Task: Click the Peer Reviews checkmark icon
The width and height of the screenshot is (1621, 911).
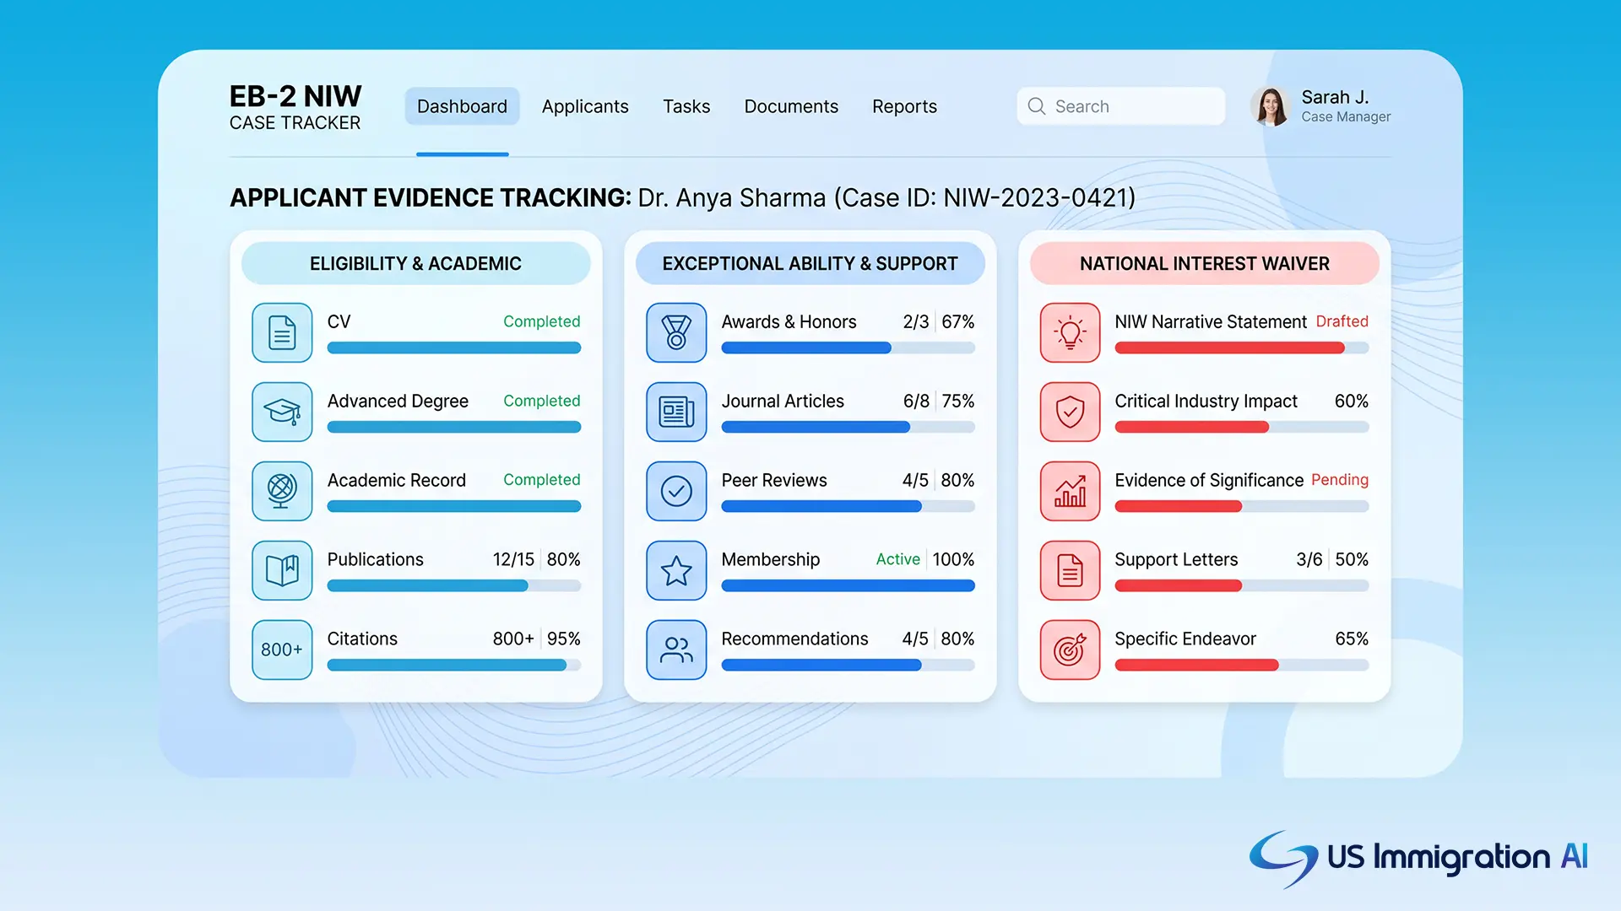Action: pyautogui.click(x=676, y=491)
